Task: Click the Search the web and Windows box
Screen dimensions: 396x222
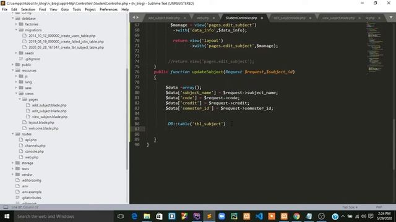Action: 63,216
